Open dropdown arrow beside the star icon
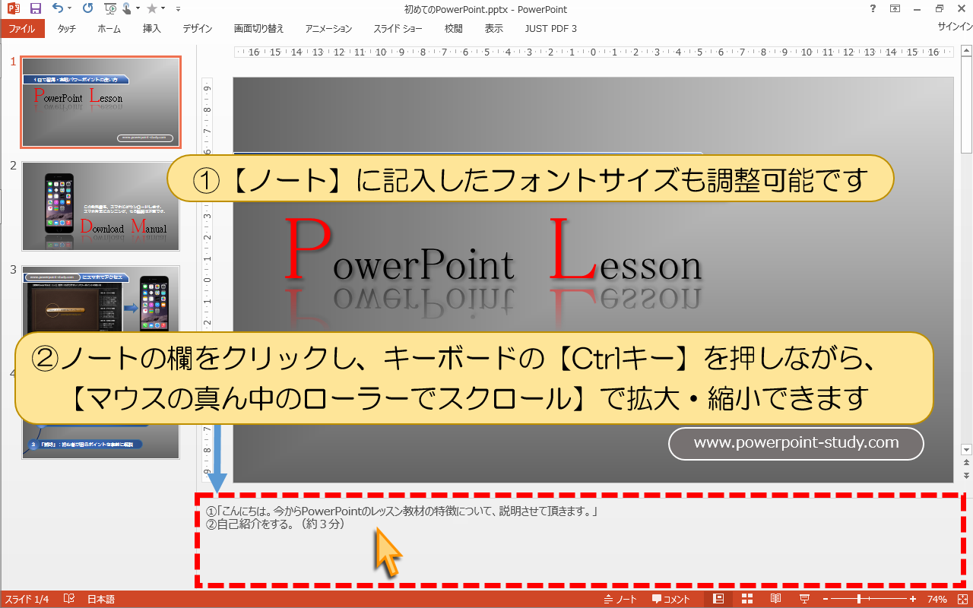This screenshot has height=608, width=973. (164, 9)
